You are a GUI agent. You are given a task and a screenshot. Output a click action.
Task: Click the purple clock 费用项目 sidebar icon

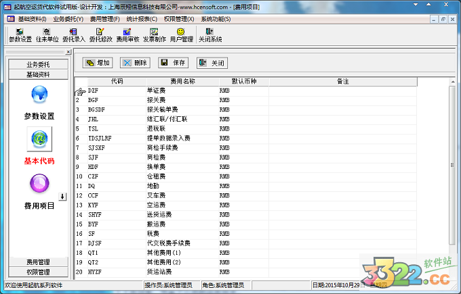pos(39,183)
